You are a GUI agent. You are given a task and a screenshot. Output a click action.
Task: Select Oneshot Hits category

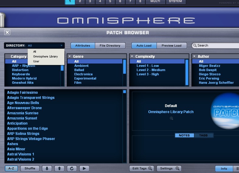tap(23, 83)
